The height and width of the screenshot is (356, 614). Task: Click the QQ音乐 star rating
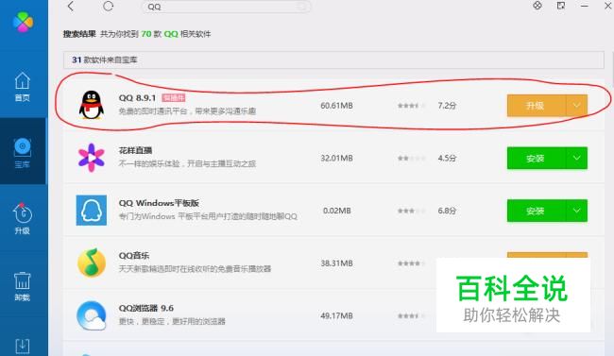tap(411, 263)
